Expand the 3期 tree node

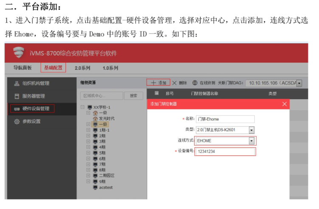88,141
